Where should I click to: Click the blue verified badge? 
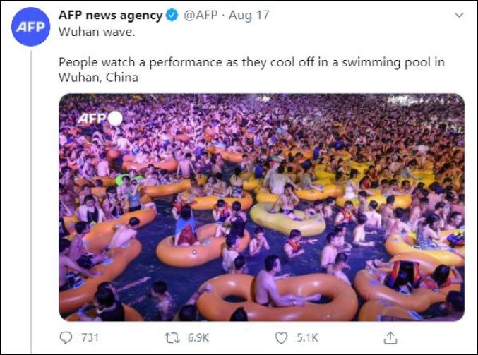coord(171,16)
